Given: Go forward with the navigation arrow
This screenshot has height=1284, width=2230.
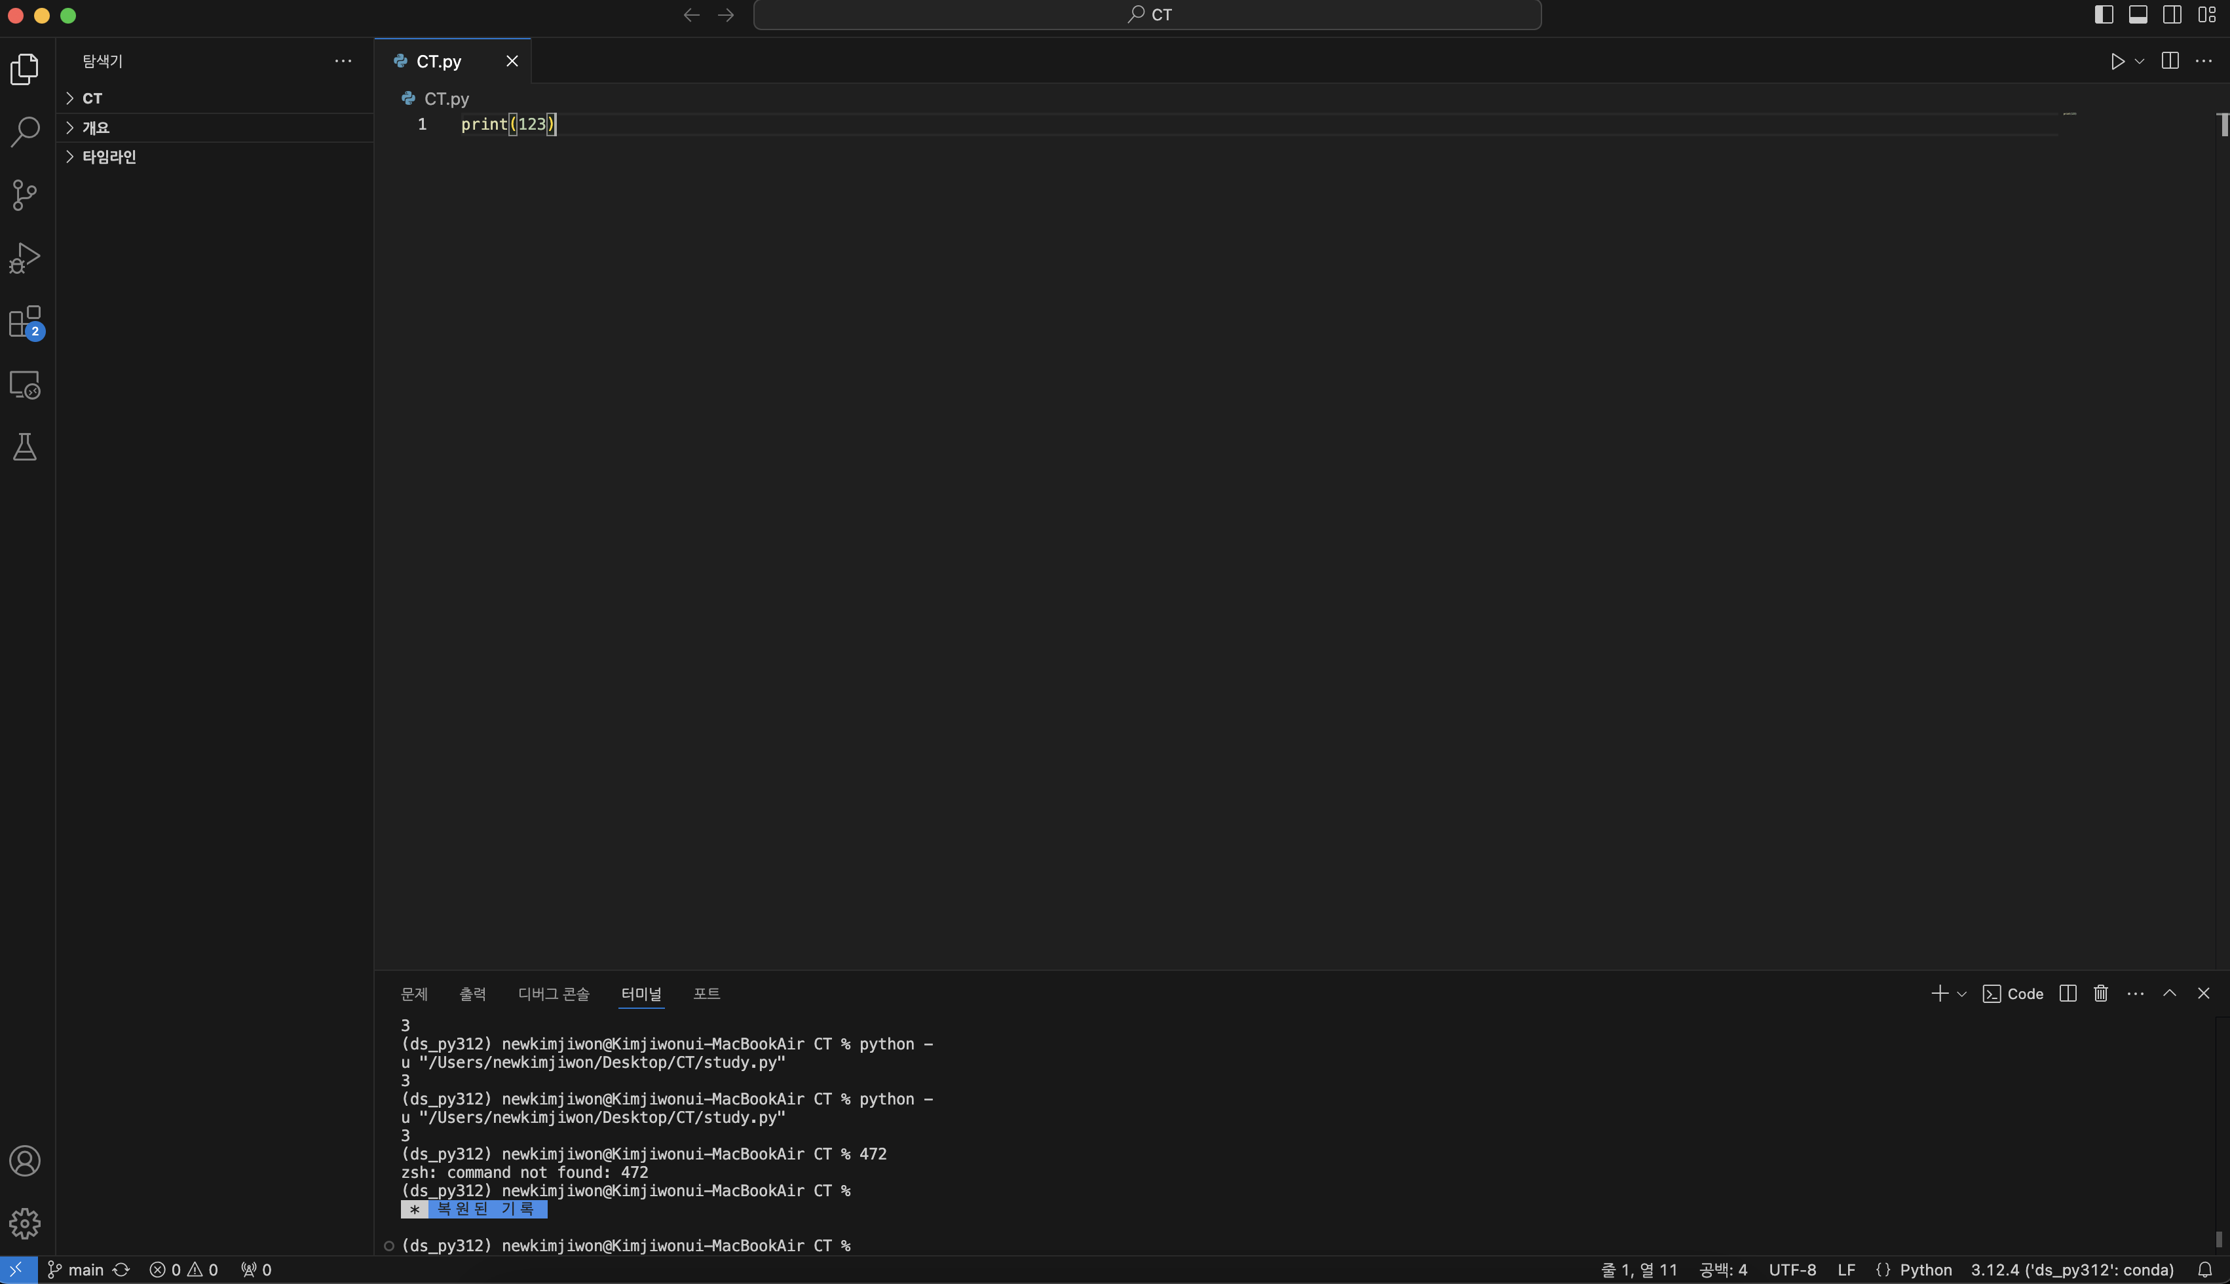Looking at the screenshot, I should coord(726,15).
